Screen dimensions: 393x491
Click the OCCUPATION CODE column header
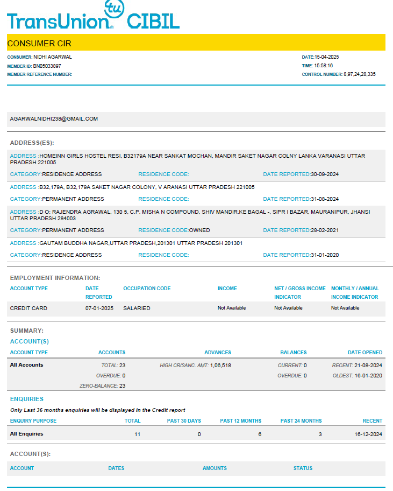147,289
